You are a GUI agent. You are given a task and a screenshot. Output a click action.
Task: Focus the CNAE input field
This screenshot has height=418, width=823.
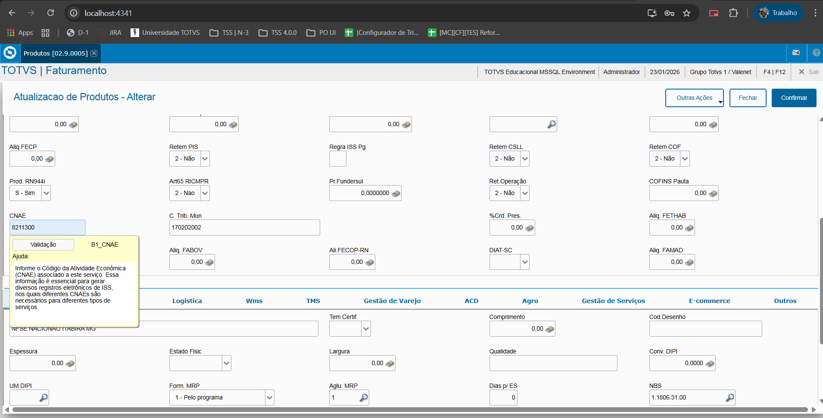pyautogui.click(x=47, y=228)
